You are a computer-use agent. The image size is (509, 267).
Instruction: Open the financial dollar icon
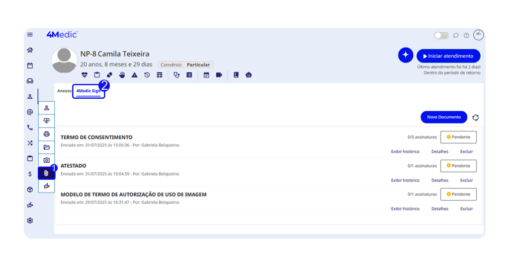pyautogui.click(x=30, y=174)
